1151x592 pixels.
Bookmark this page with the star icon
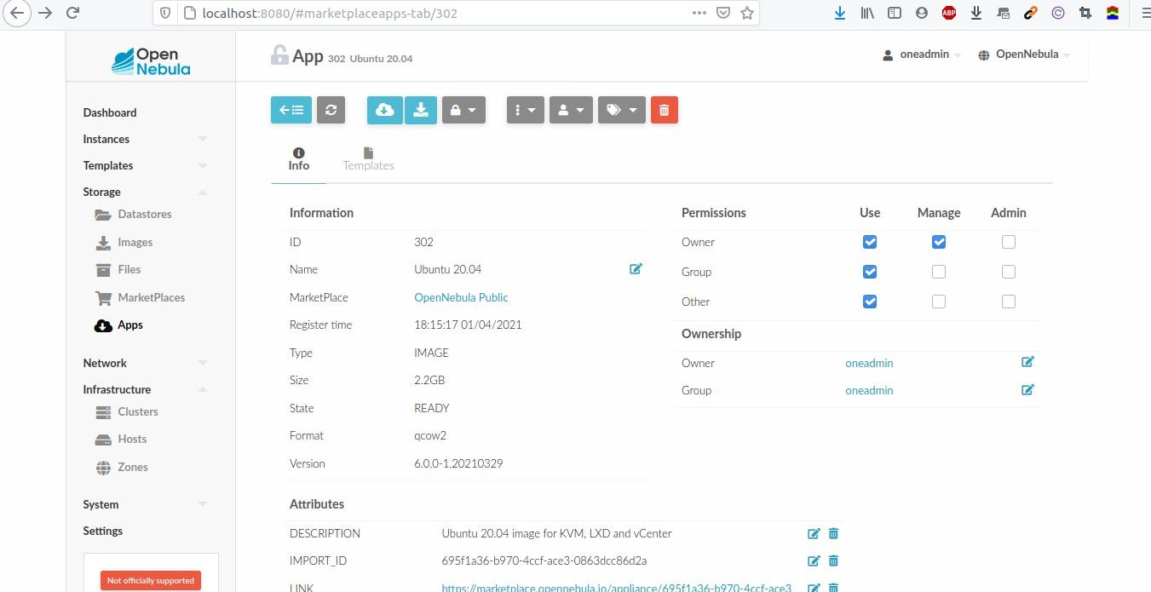coord(747,13)
